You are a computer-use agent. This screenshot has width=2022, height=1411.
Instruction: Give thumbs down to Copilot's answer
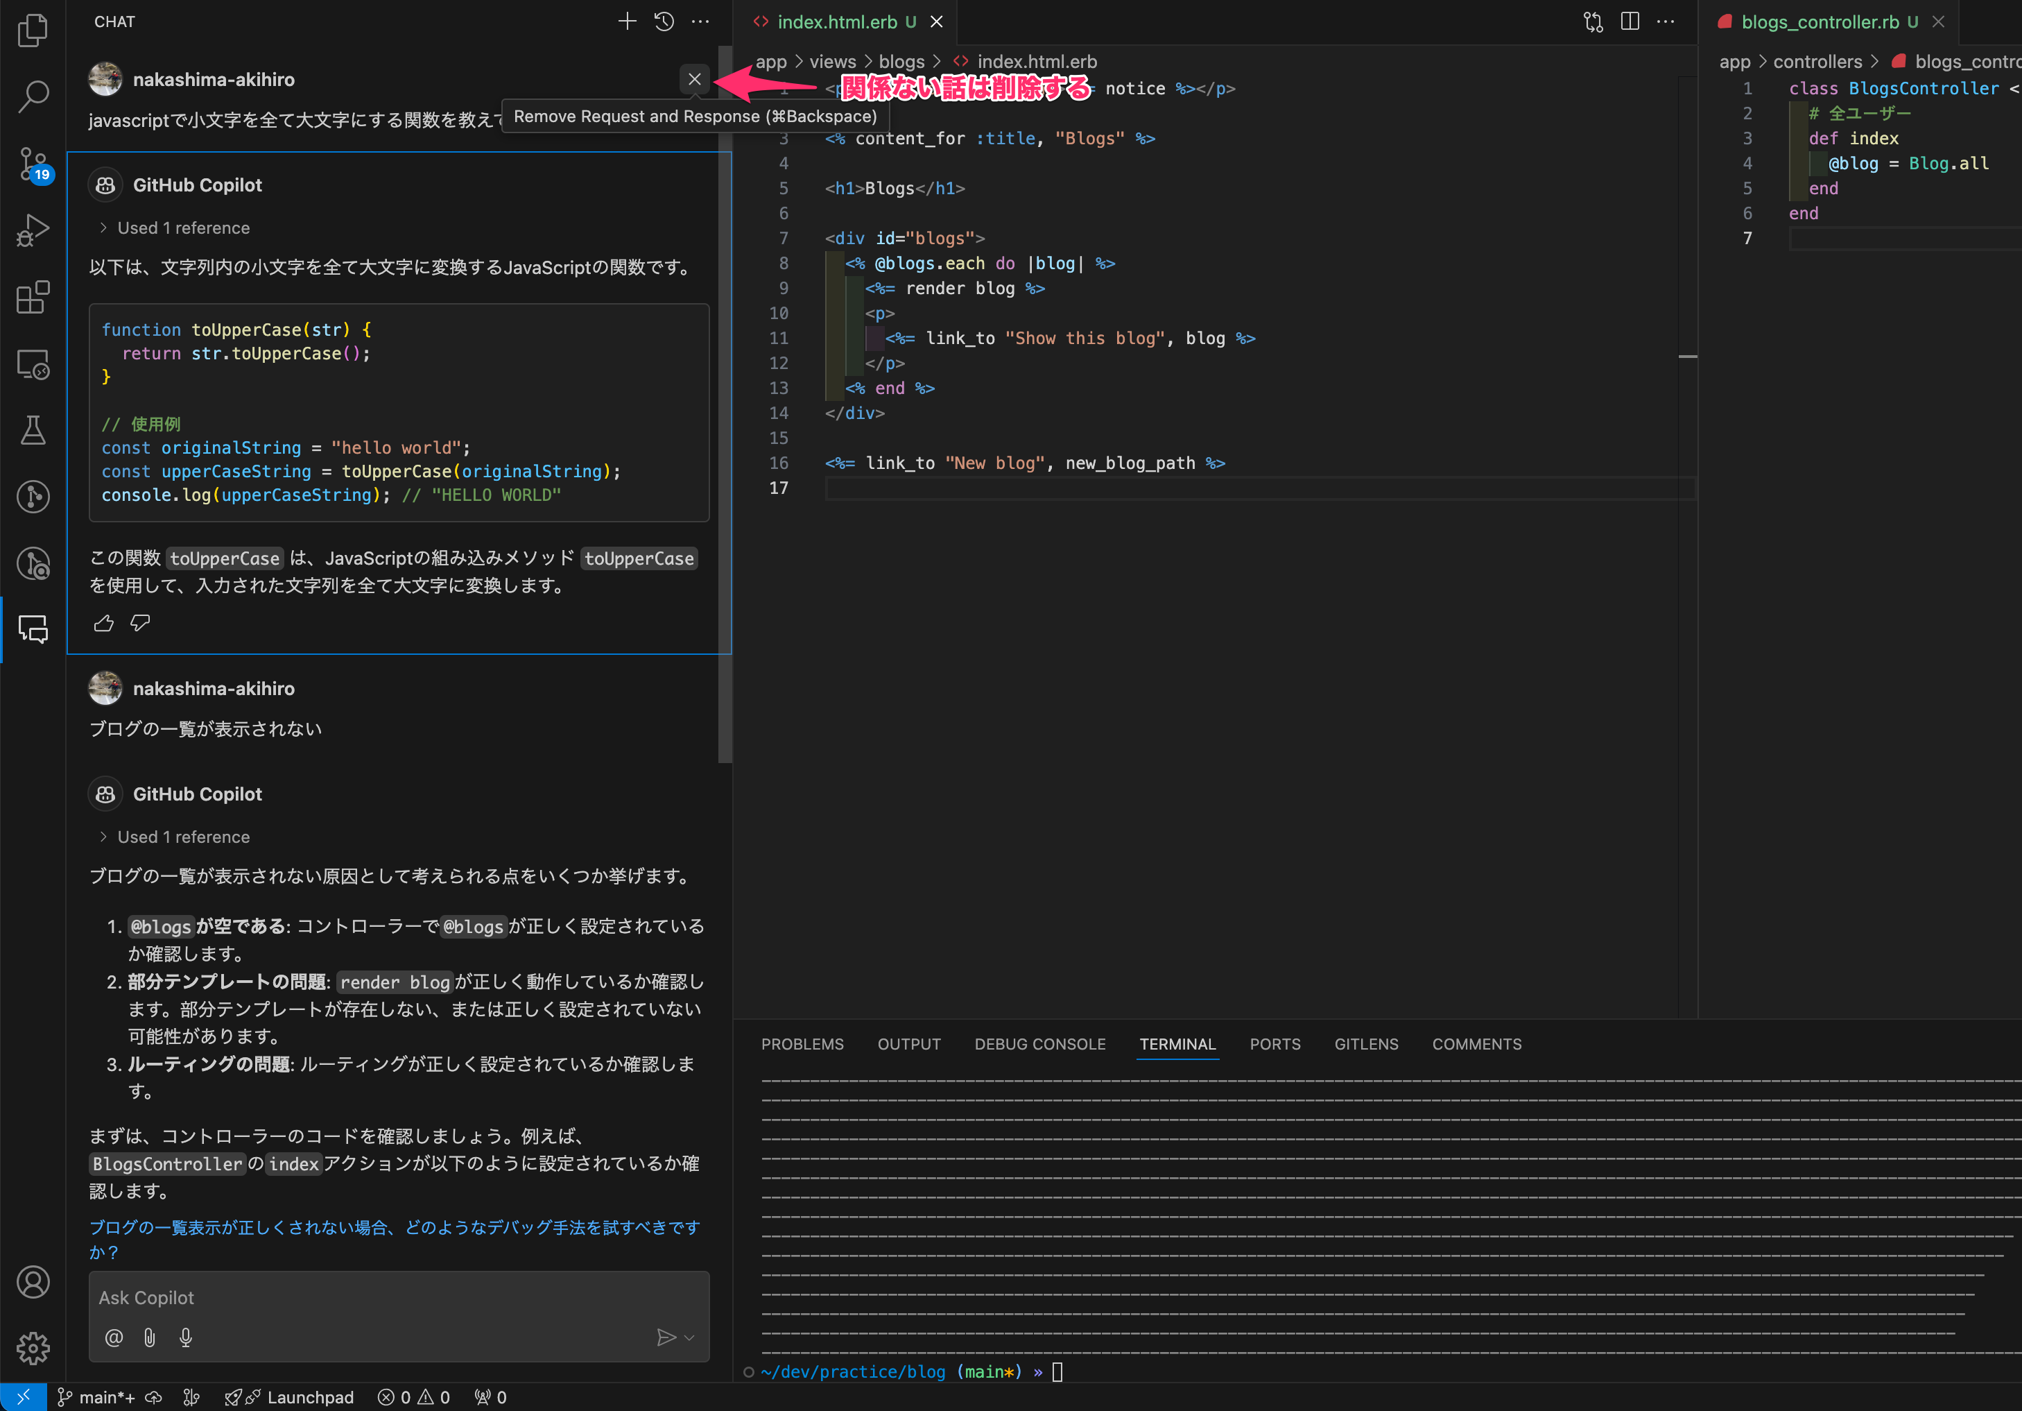(139, 623)
